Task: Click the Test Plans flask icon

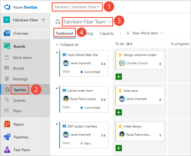Action: pos(7,150)
